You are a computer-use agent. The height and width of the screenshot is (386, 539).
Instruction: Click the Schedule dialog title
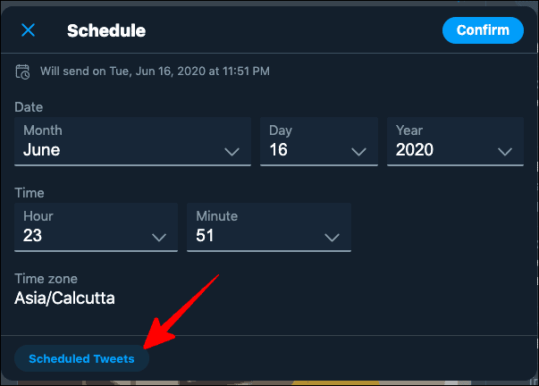[x=106, y=30]
